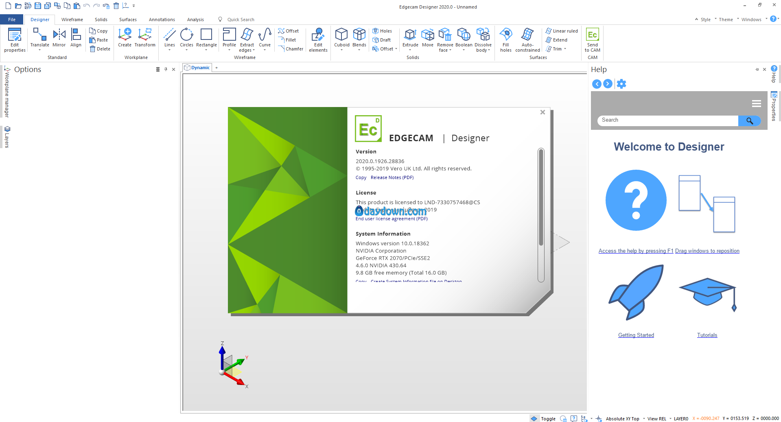The height and width of the screenshot is (422, 781).
Task: Send the model to CAM
Action: pos(593,40)
